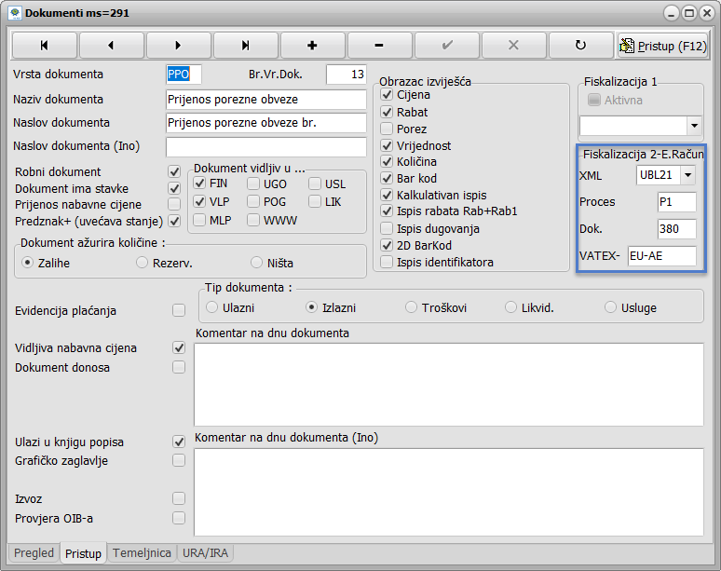Screen dimensions: 721x571
Task: Jump to the last record
Action: [245, 45]
